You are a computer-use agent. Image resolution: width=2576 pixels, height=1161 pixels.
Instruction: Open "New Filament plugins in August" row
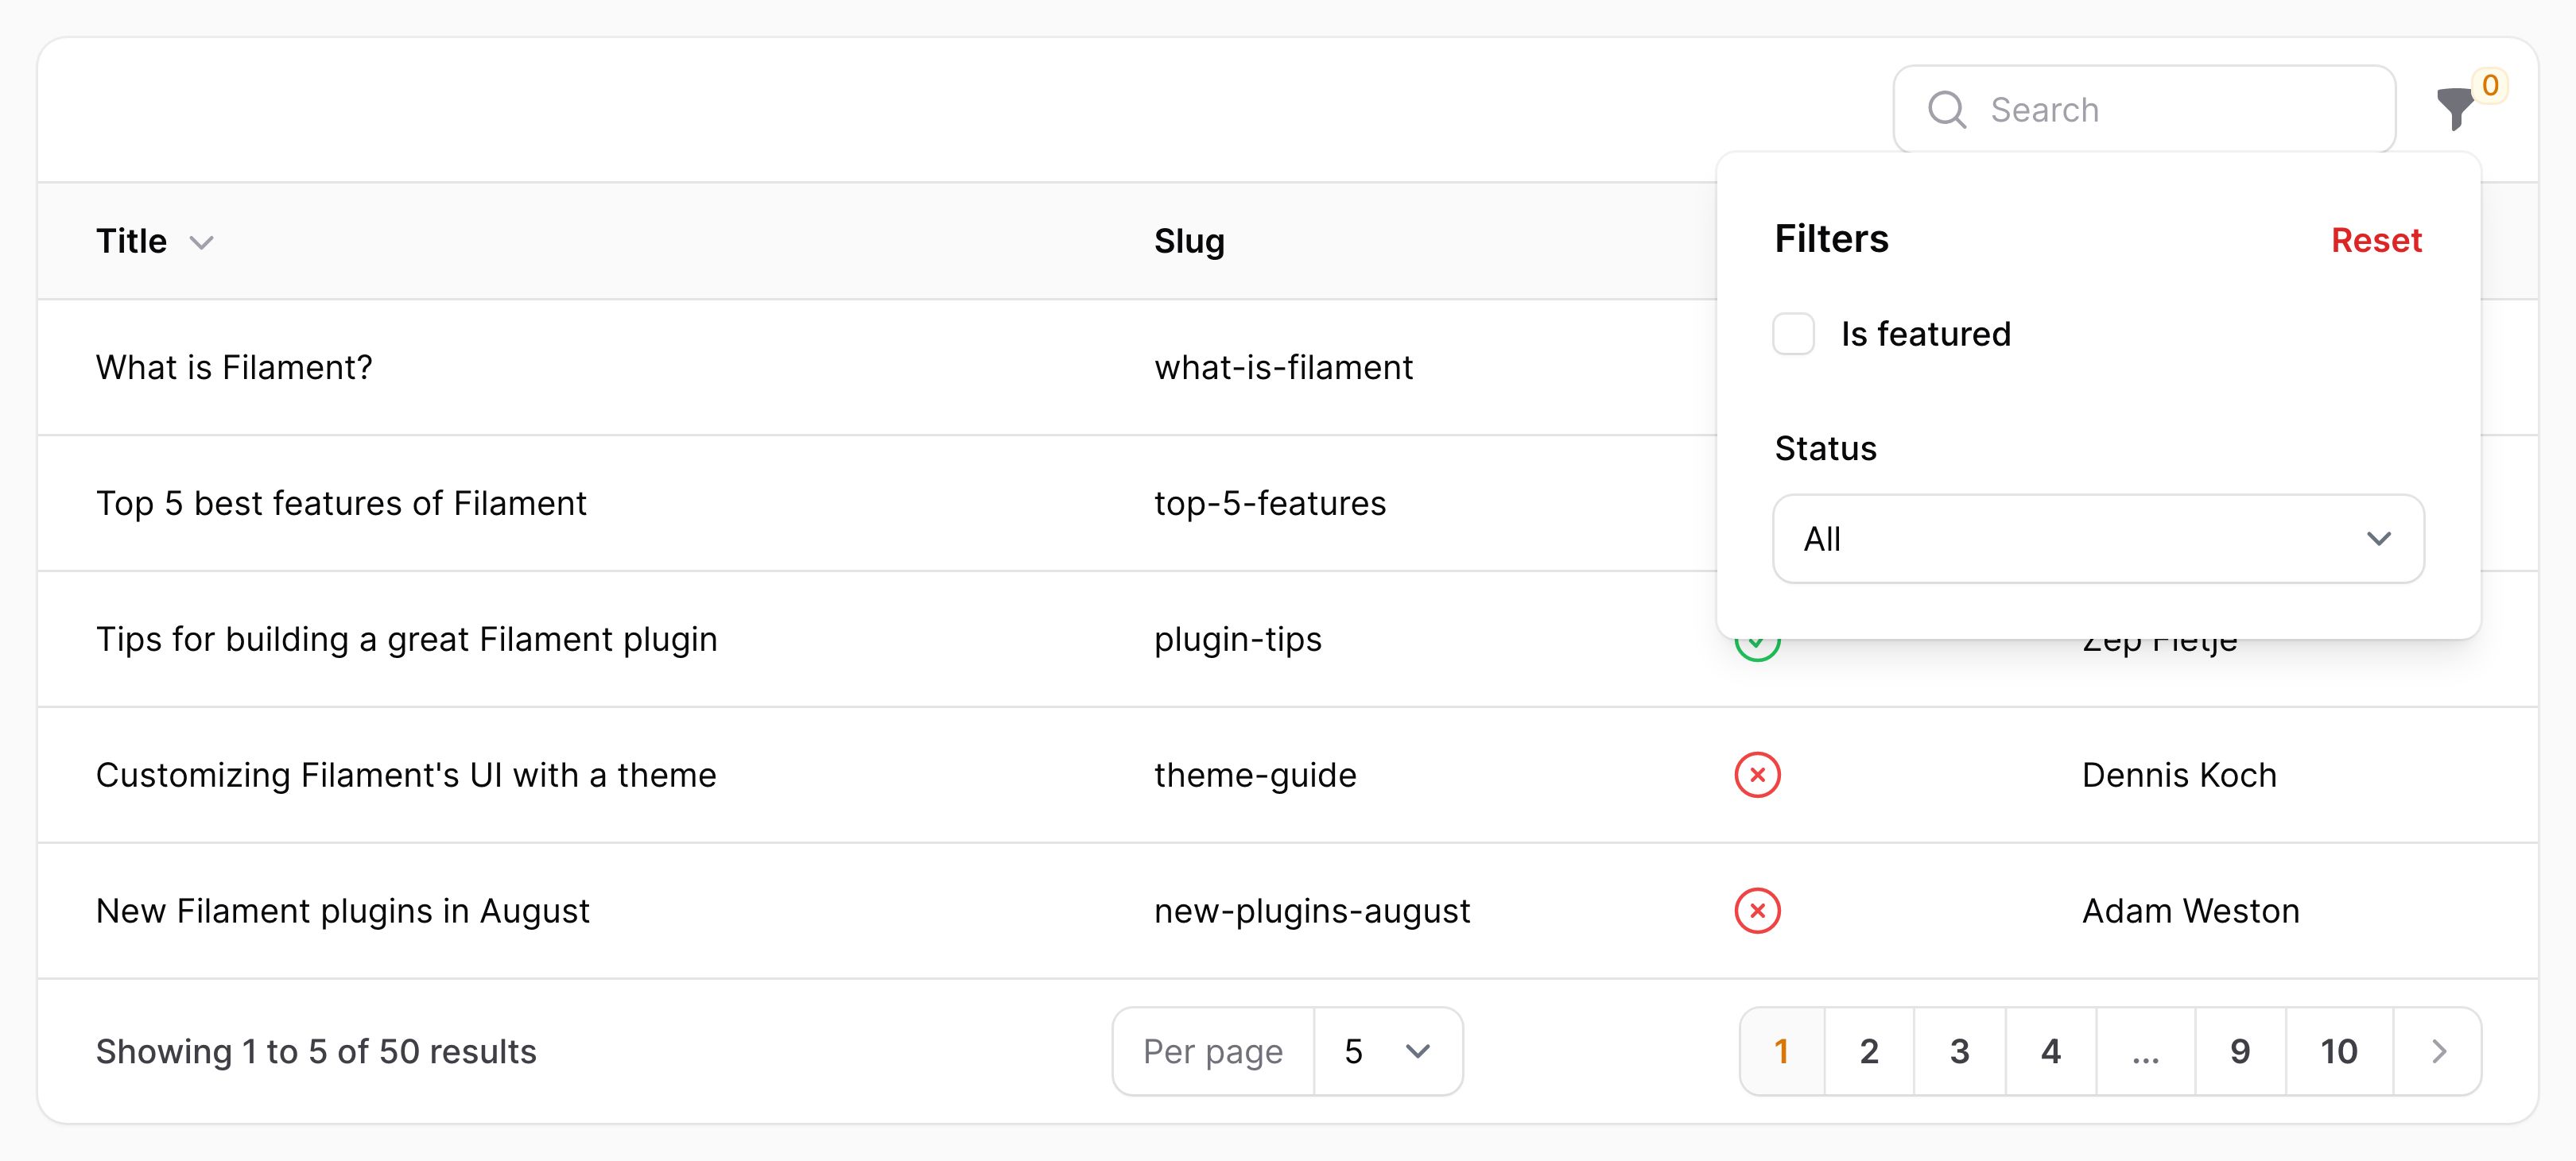click(x=343, y=910)
